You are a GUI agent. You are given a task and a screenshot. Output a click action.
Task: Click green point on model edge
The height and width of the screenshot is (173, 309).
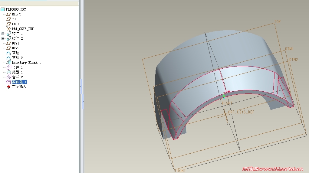point(224,96)
